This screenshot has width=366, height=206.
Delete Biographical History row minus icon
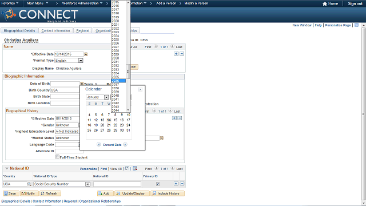(x=180, y=118)
